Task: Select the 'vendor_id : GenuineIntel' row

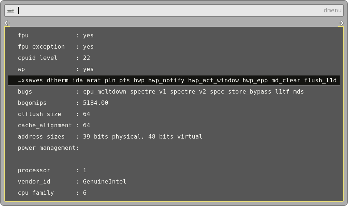Action: pos(72,182)
